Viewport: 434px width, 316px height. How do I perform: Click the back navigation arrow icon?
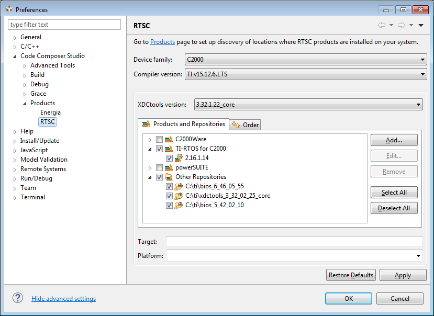click(382, 25)
